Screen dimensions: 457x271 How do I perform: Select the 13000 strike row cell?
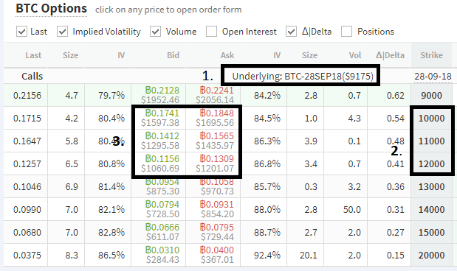click(x=431, y=186)
